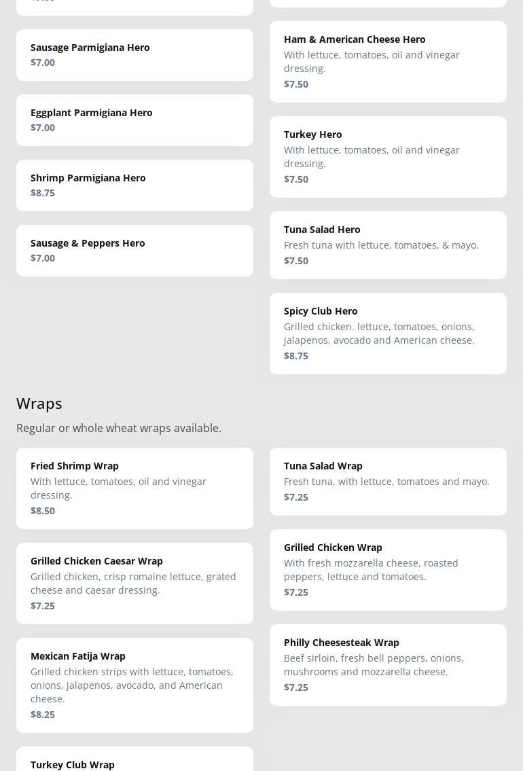Pick the Spicy Club Hero title
Viewport: 523px width, 771px height.
[x=321, y=311]
